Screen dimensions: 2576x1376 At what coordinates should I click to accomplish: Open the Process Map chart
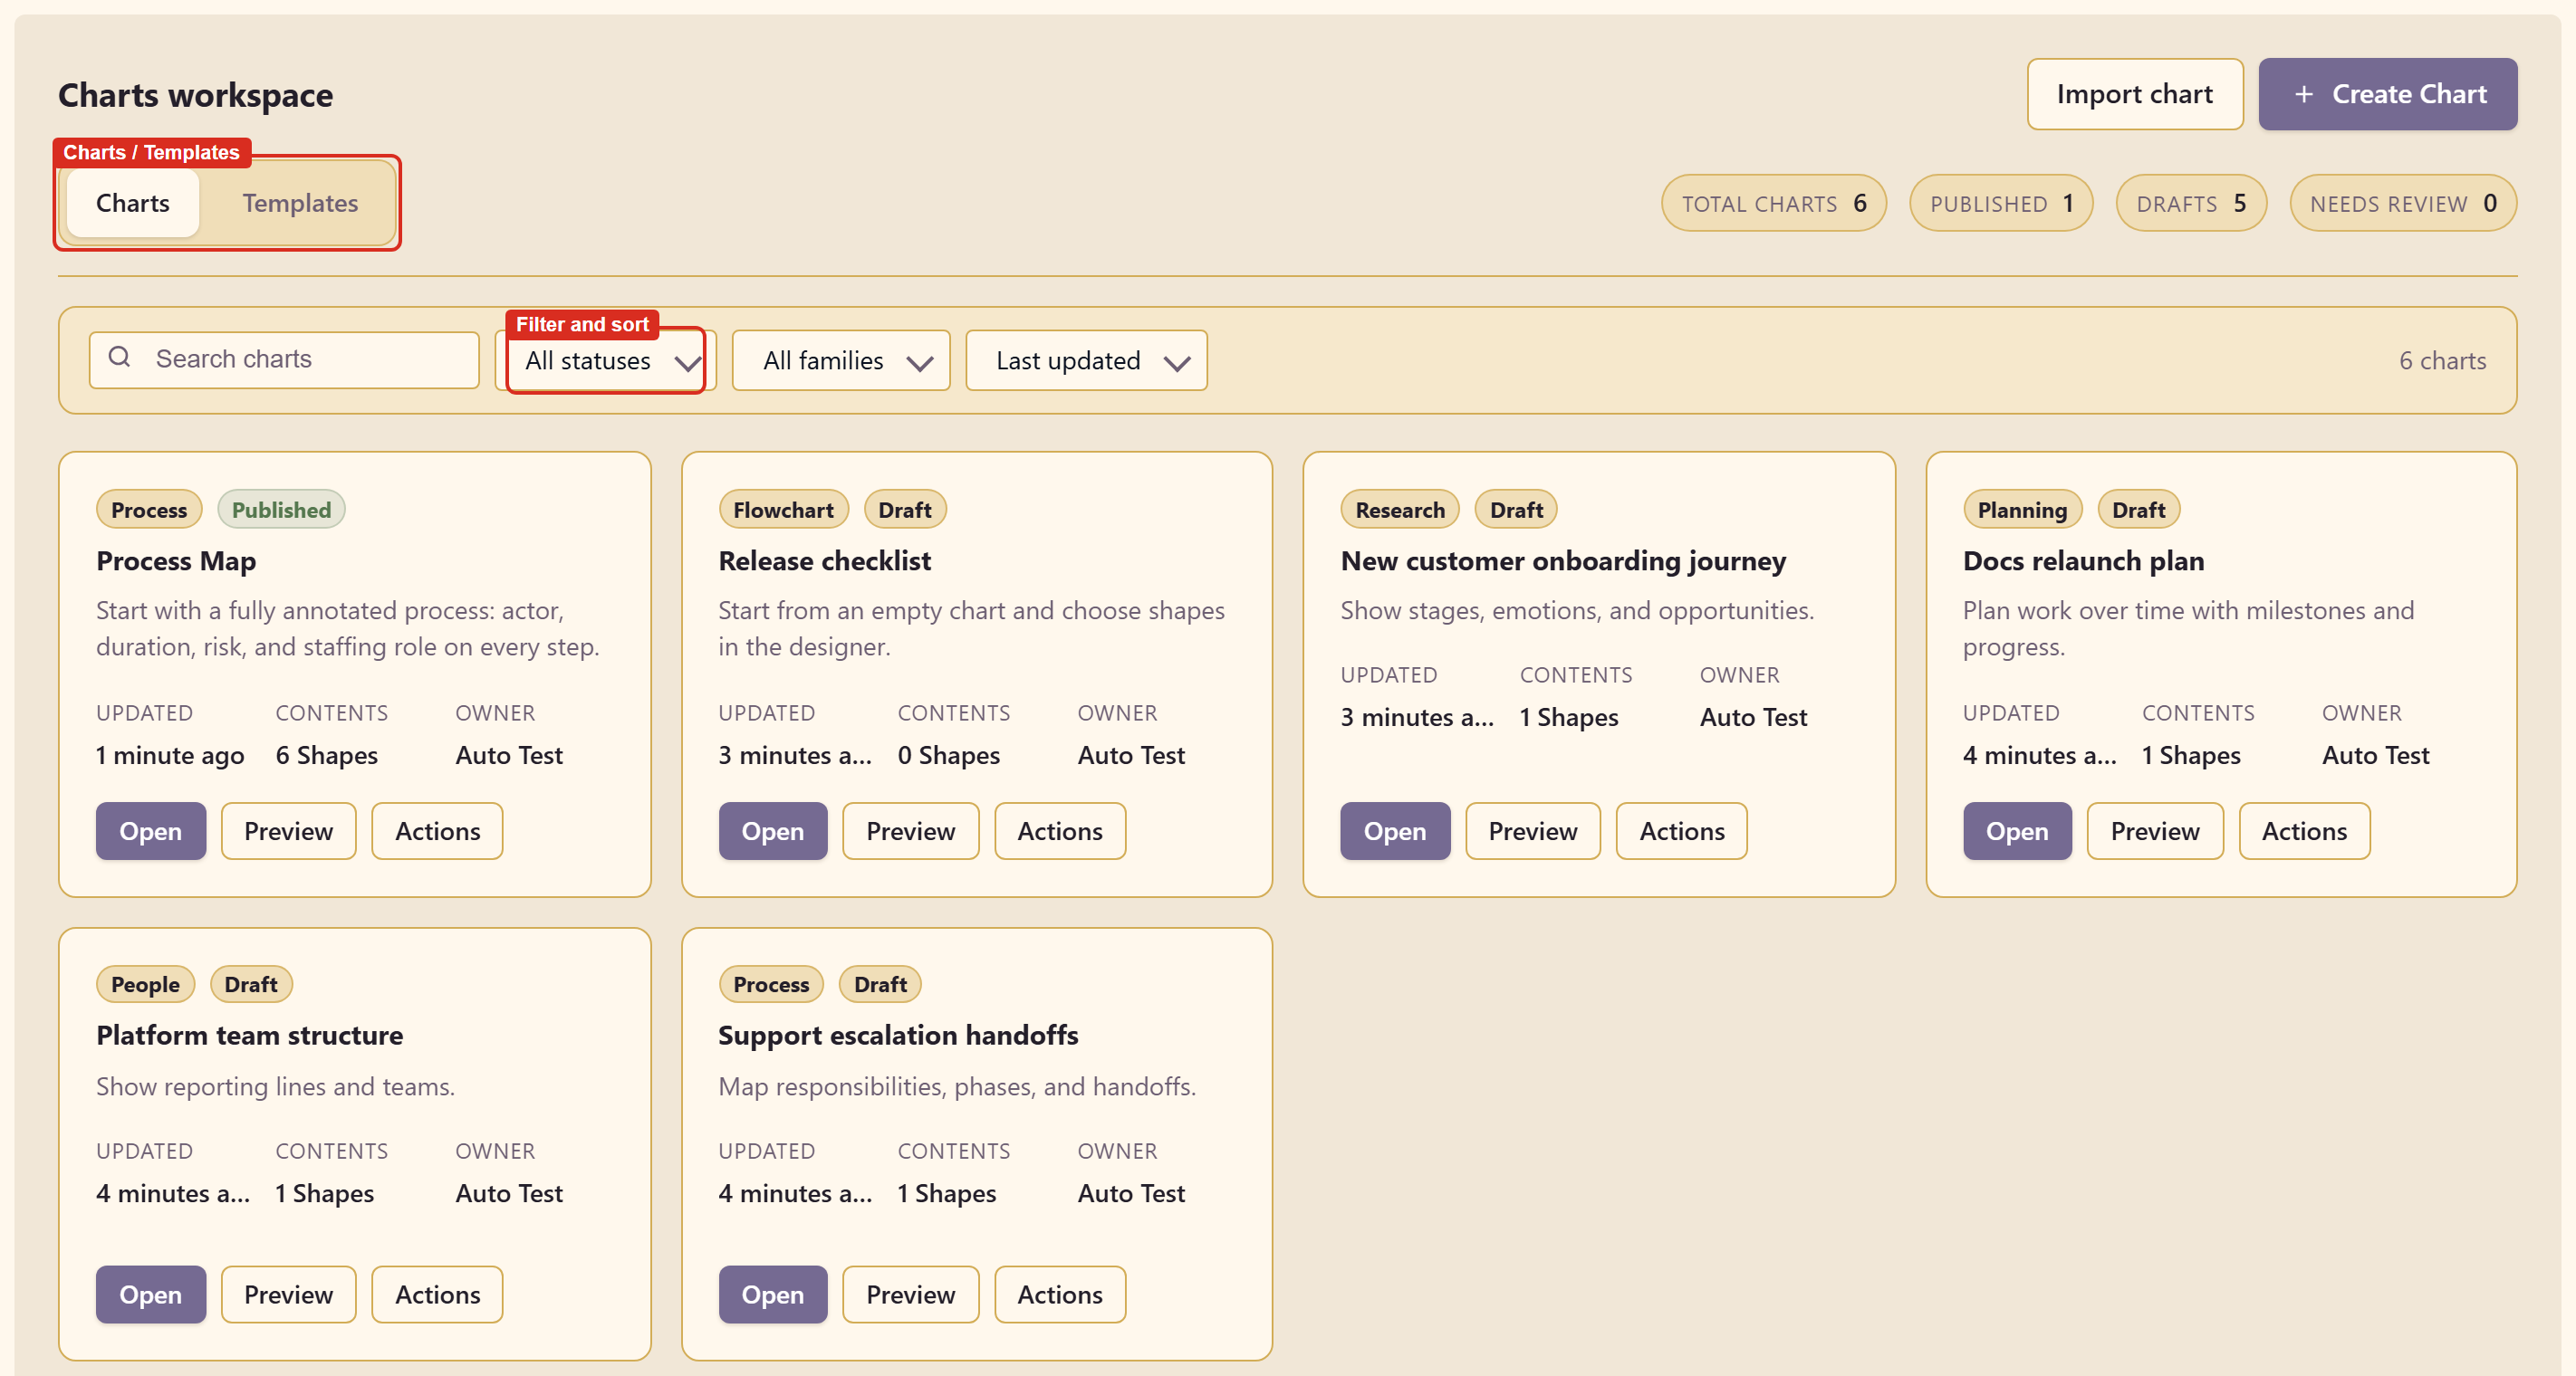tap(151, 830)
